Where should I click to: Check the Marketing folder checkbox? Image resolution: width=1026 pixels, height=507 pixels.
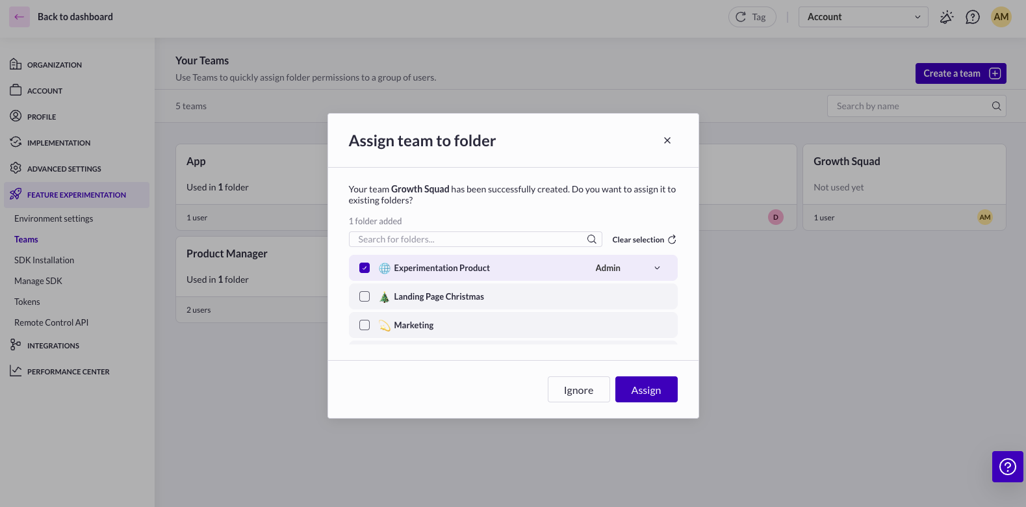(x=365, y=325)
